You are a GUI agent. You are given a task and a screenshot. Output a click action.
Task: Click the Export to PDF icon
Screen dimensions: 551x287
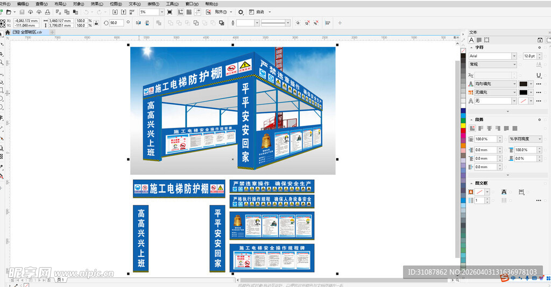pos(131,12)
